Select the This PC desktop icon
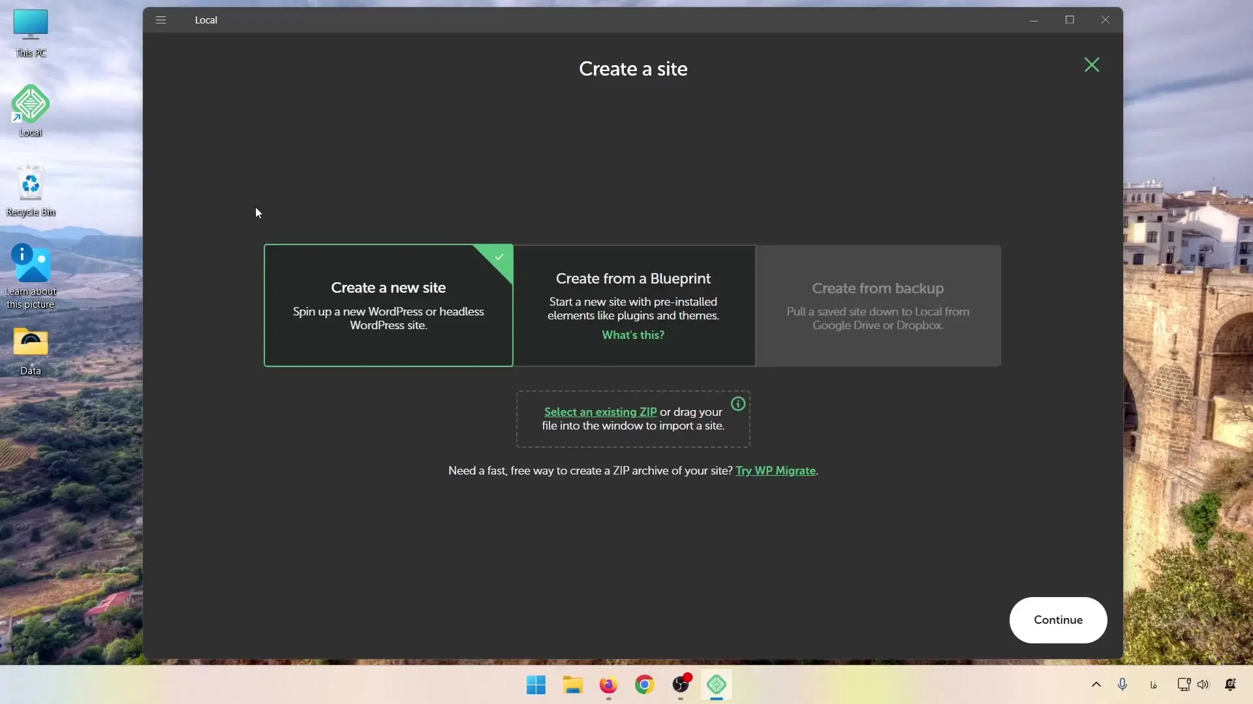This screenshot has width=1253, height=704. [30, 33]
